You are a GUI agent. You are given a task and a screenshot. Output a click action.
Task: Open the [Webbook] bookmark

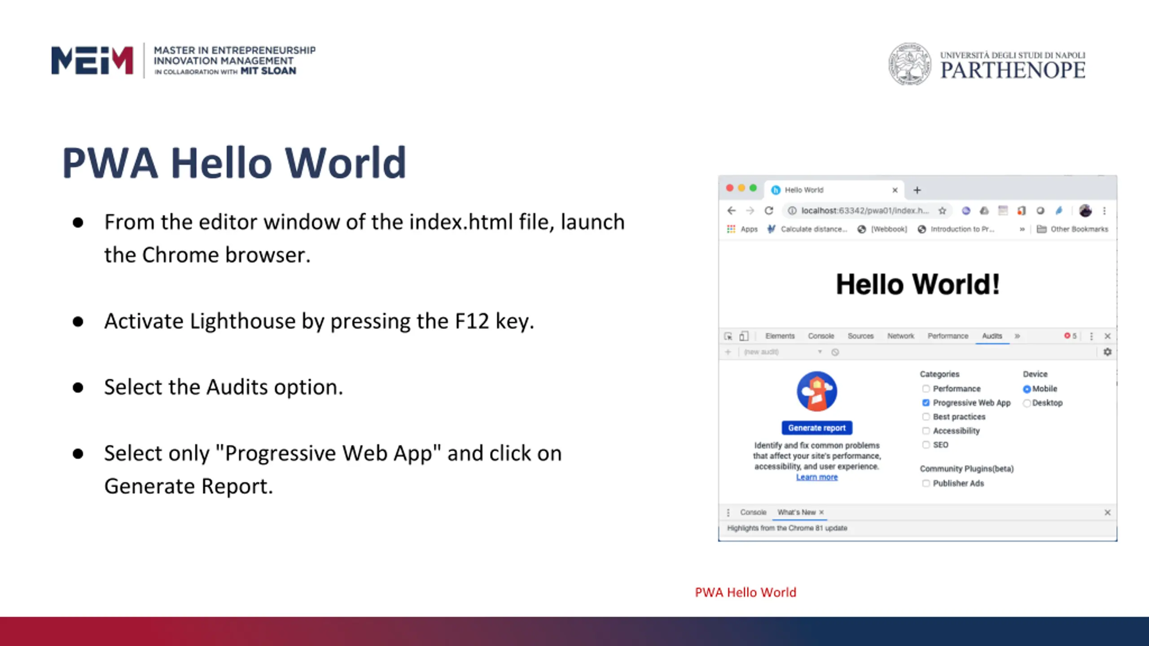click(882, 229)
